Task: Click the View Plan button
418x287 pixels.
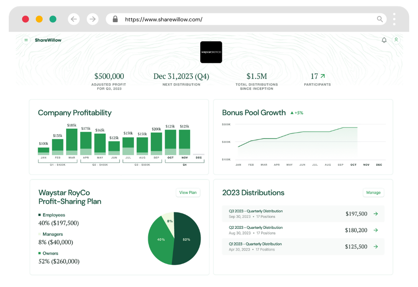Action: click(x=188, y=192)
